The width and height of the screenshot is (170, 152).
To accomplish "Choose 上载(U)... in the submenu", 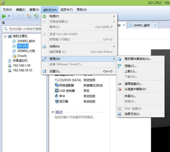I will tap(140, 71).
